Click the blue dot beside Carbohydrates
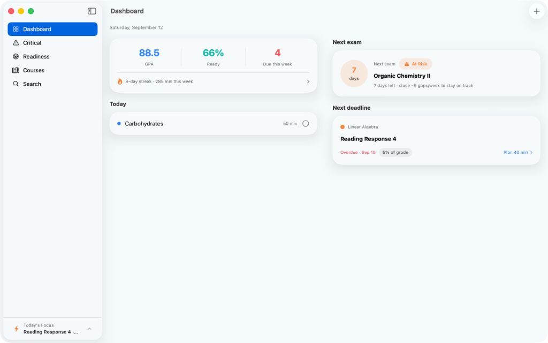The width and height of the screenshot is (548, 343). click(x=119, y=124)
